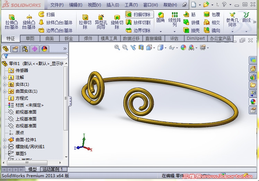Open the 参考几何体 reference geometry tool
The height and width of the screenshot is (181, 259).
tap(232, 19)
